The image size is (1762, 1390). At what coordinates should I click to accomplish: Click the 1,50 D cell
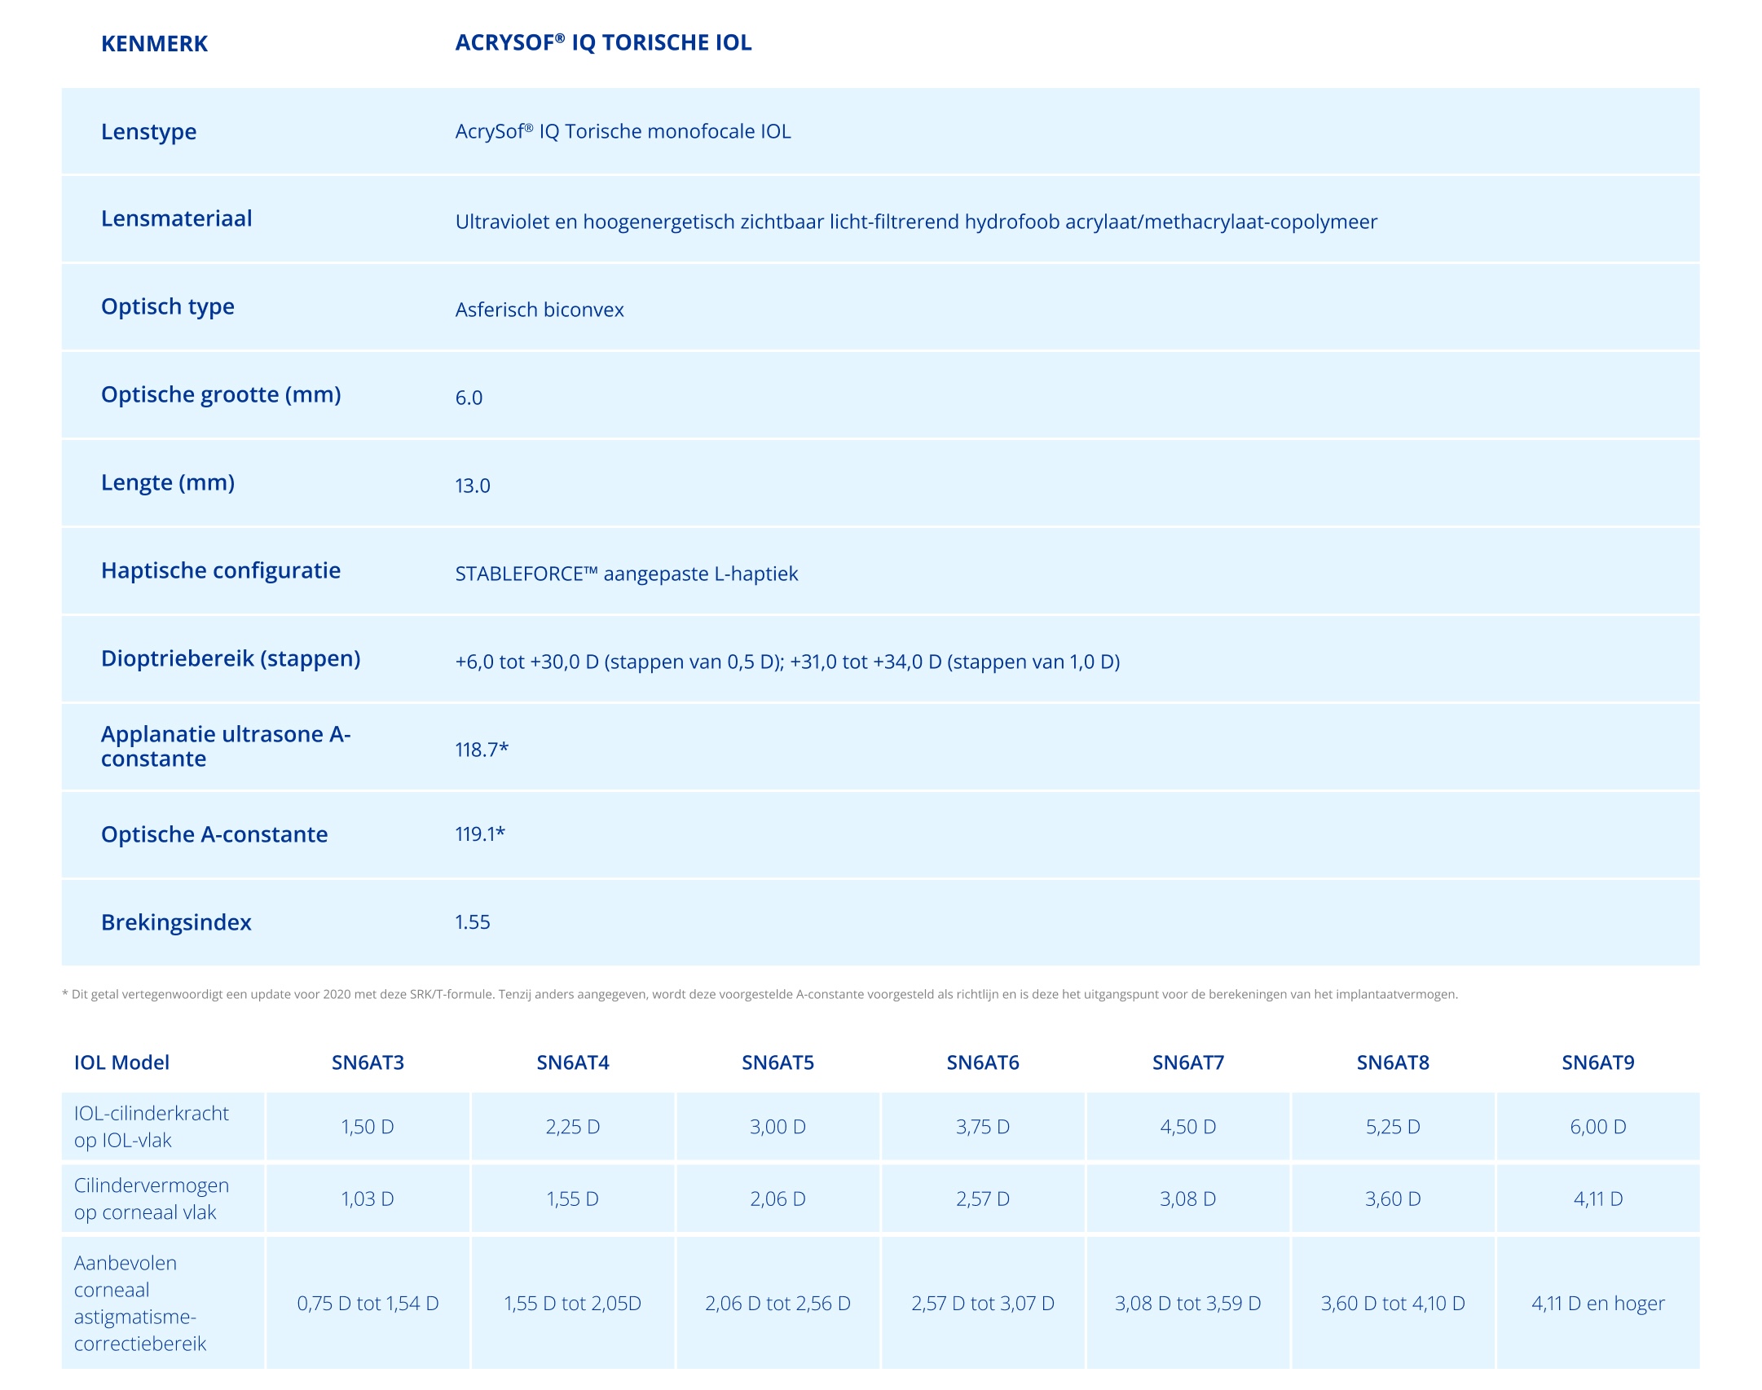pyautogui.click(x=368, y=1127)
